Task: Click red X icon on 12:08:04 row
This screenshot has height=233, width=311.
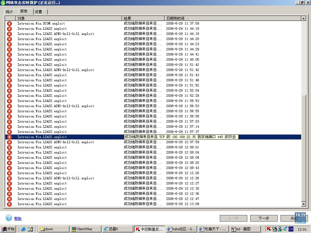Action: [9, 152]
